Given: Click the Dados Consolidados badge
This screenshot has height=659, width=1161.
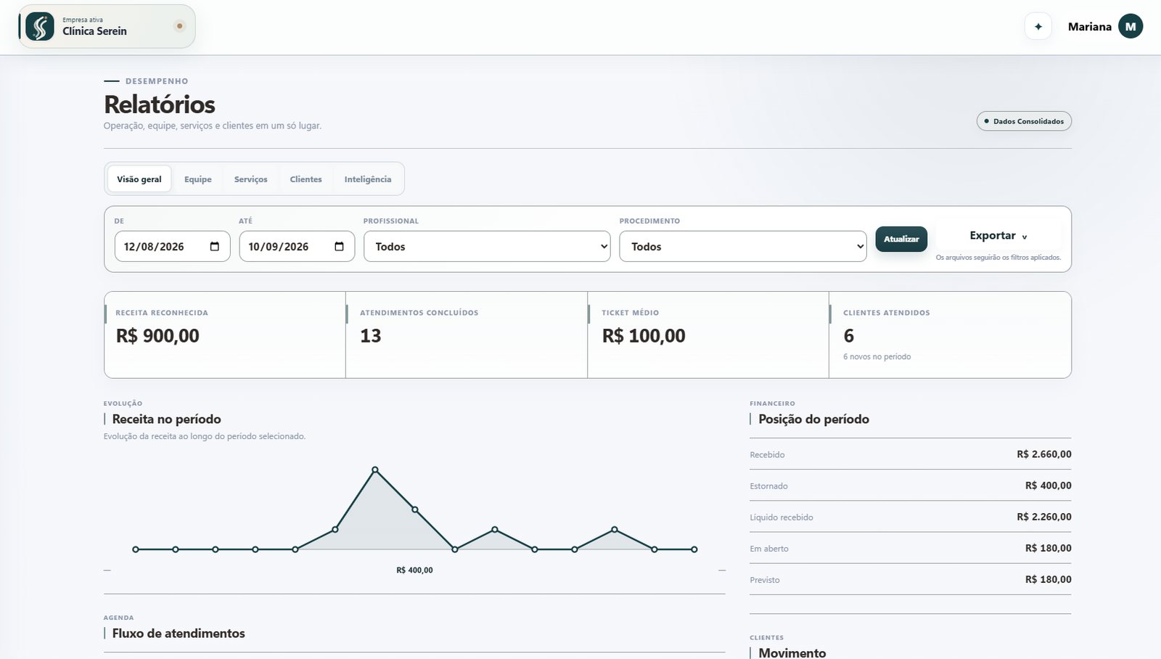Looking at the screenshot, I should (1024, 121).
